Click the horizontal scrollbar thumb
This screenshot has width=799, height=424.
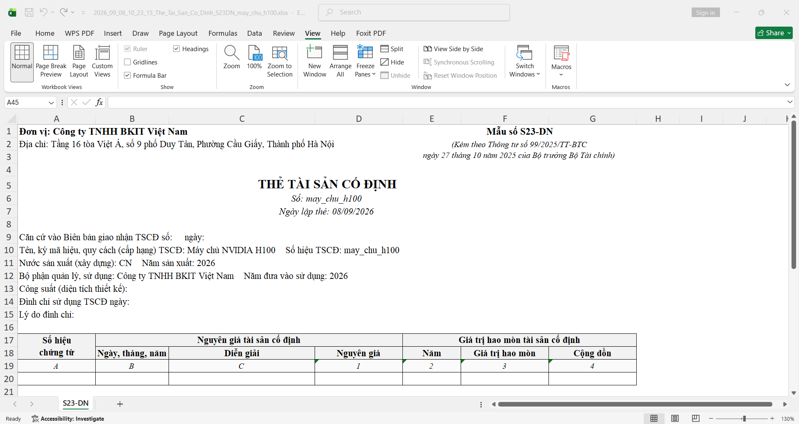(x=635, y=404)
